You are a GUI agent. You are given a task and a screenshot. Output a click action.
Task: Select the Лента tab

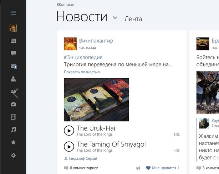133,19
